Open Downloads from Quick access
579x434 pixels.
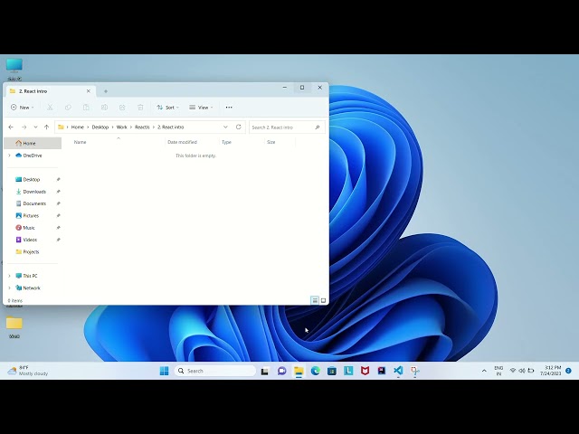[33, 192]
